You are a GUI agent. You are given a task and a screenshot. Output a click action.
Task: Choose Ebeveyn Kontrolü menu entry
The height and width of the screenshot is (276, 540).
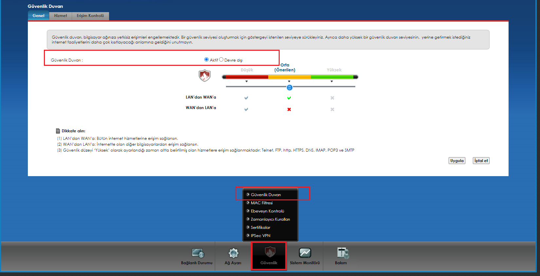click(267, 211)
